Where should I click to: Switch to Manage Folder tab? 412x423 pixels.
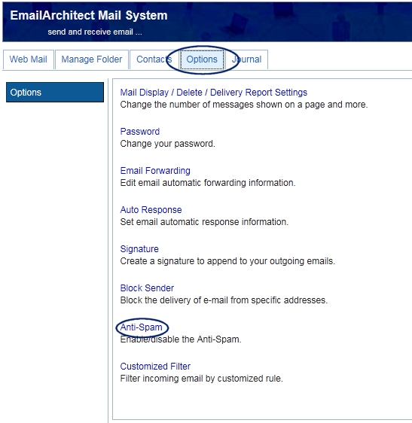[x=92, y=59]
